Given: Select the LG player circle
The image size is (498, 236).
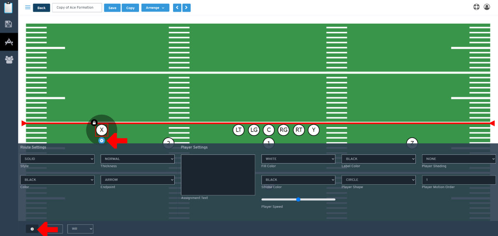Looking at the screenshot, I should click(254, 130).
